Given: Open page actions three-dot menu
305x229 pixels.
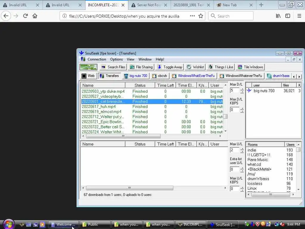Looking at the screenshot, I should [192, 16].
